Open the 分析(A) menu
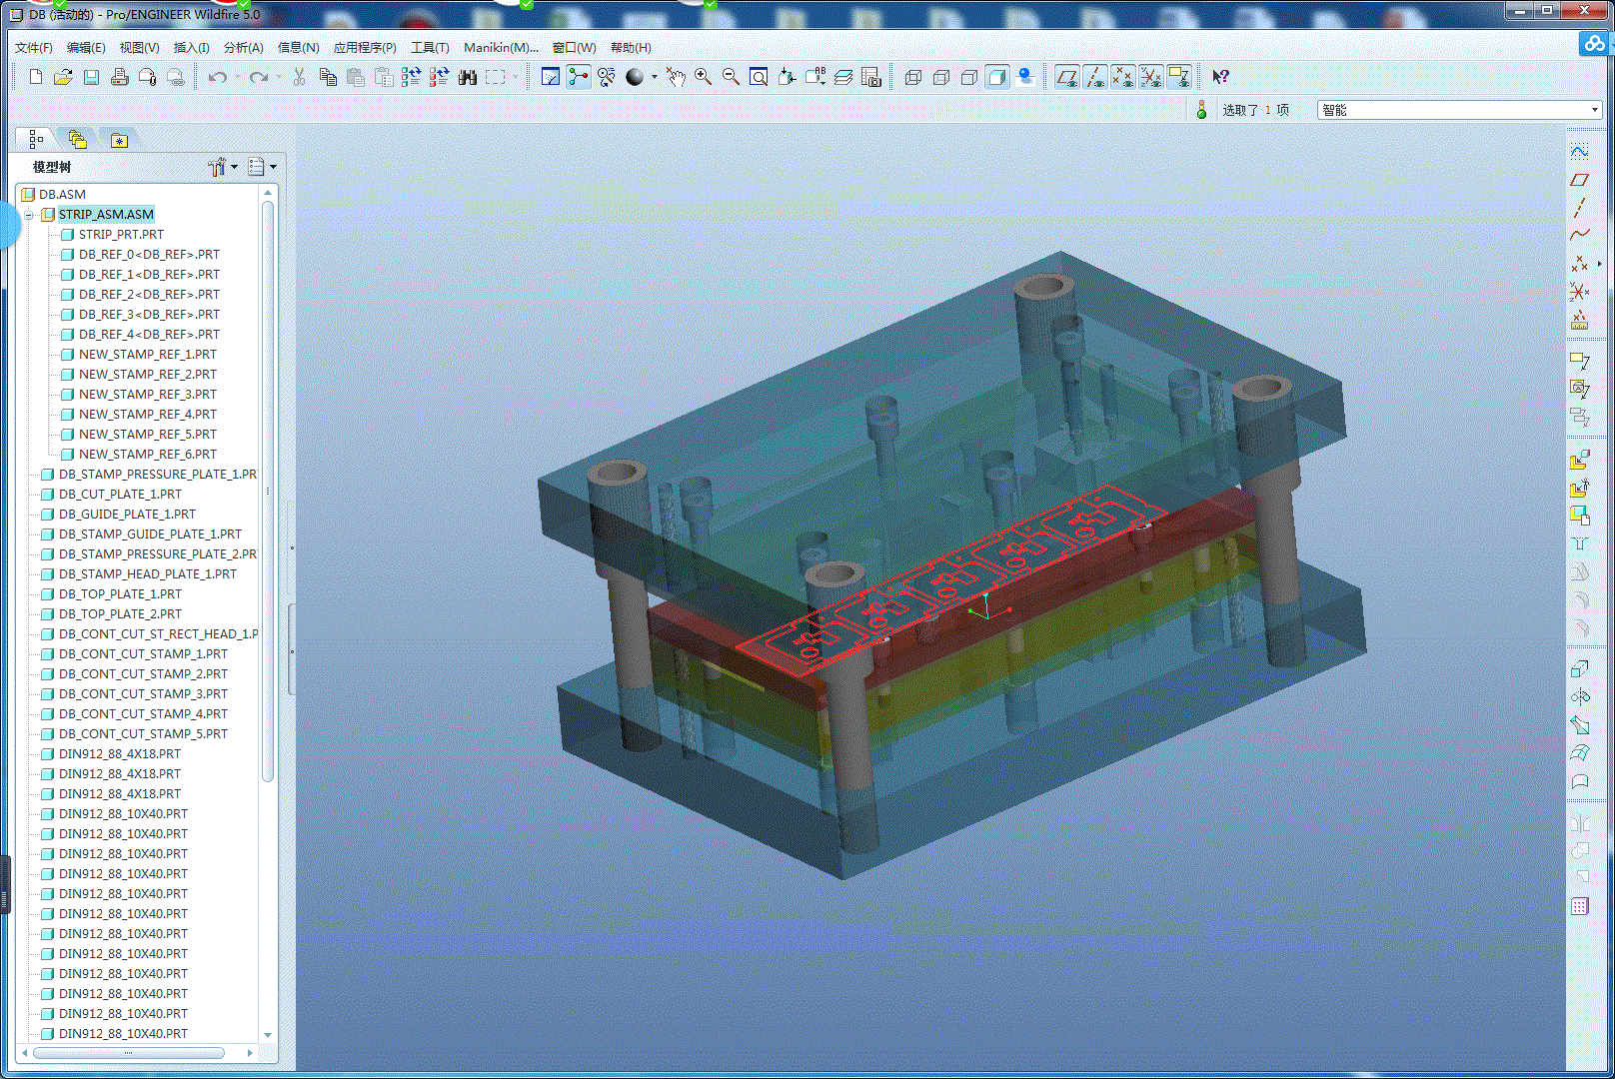 point(243,47)
